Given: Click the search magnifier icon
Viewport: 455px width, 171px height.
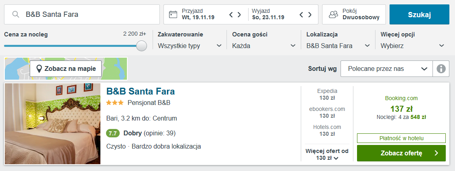Looking at the screenshot, I should tap(16, 14).
